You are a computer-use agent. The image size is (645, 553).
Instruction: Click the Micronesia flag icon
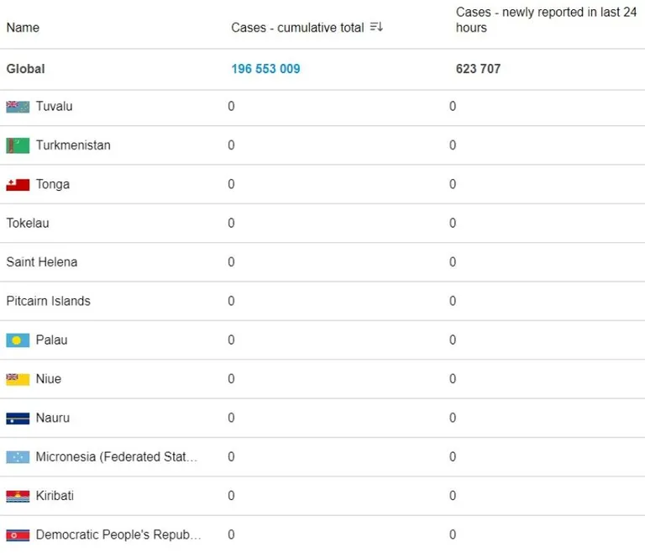coord(18,457)
